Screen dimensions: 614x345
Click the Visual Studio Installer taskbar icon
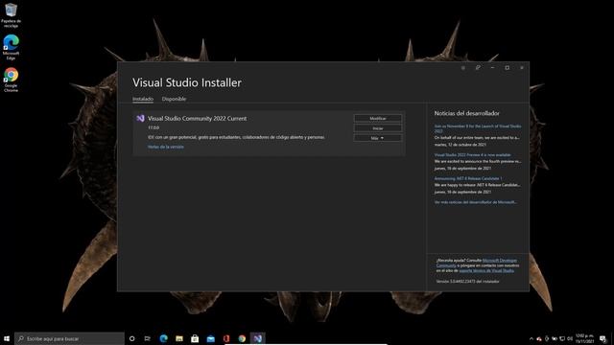tap(257, 338)
